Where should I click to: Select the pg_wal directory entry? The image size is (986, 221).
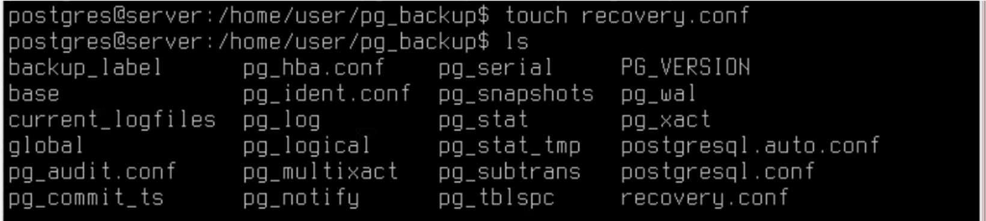659,94
